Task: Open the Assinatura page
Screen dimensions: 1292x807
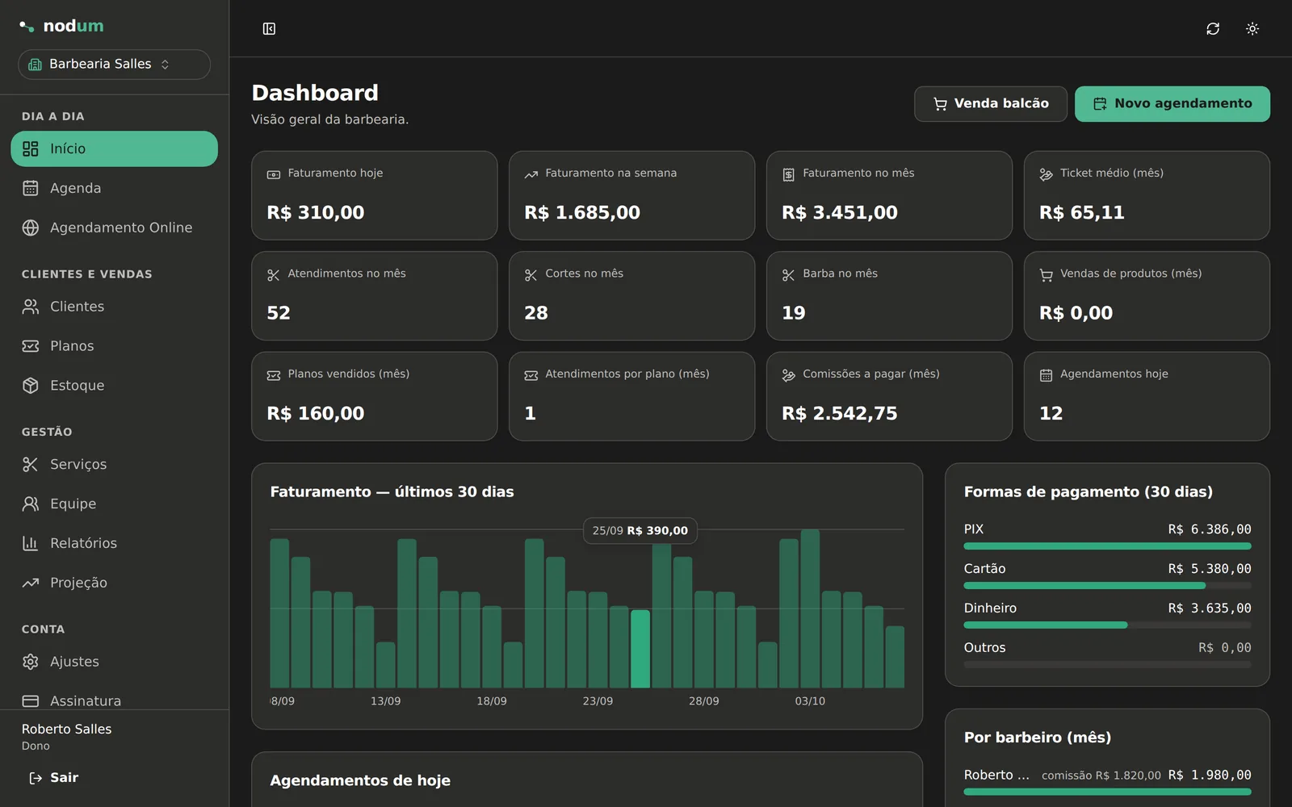Action: pyautogui.click(x=114, y=700)
